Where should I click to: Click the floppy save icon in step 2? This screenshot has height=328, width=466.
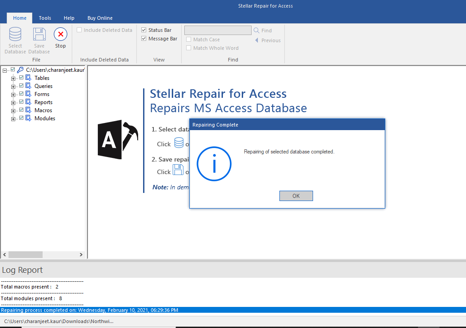pyautogui.click(x=178, y=170)
